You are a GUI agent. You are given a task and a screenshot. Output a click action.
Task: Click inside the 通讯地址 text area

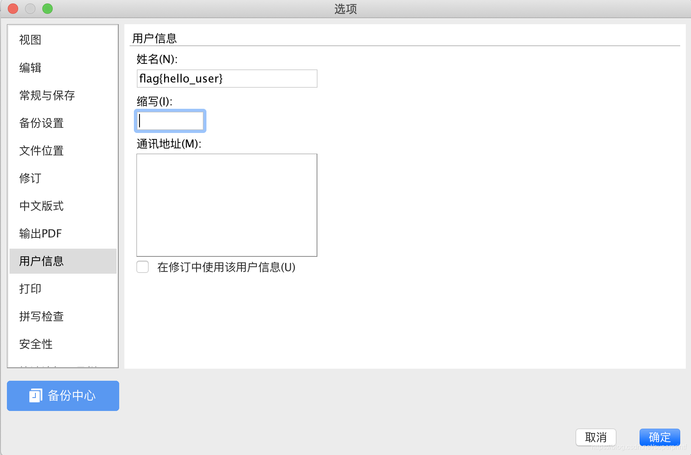pyautogui.click(x=227, y=205)
